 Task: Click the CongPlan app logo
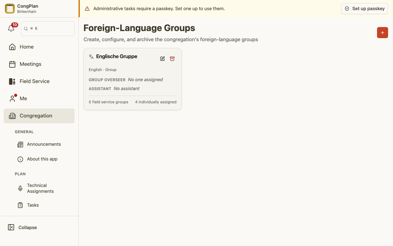pyautogui.click(x=10, y=9)
